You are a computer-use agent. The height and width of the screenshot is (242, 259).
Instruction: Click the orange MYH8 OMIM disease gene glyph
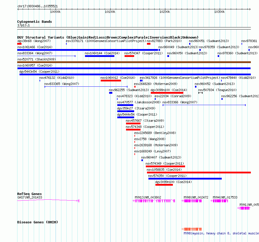pyautogui.click(x=191, y=229)
